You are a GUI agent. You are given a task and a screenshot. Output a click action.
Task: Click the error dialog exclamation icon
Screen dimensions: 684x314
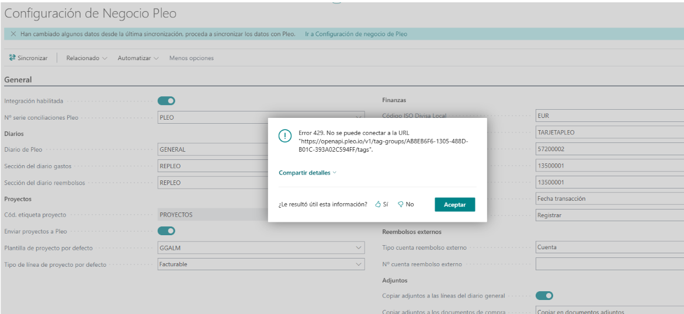click(x=285, y=136)
